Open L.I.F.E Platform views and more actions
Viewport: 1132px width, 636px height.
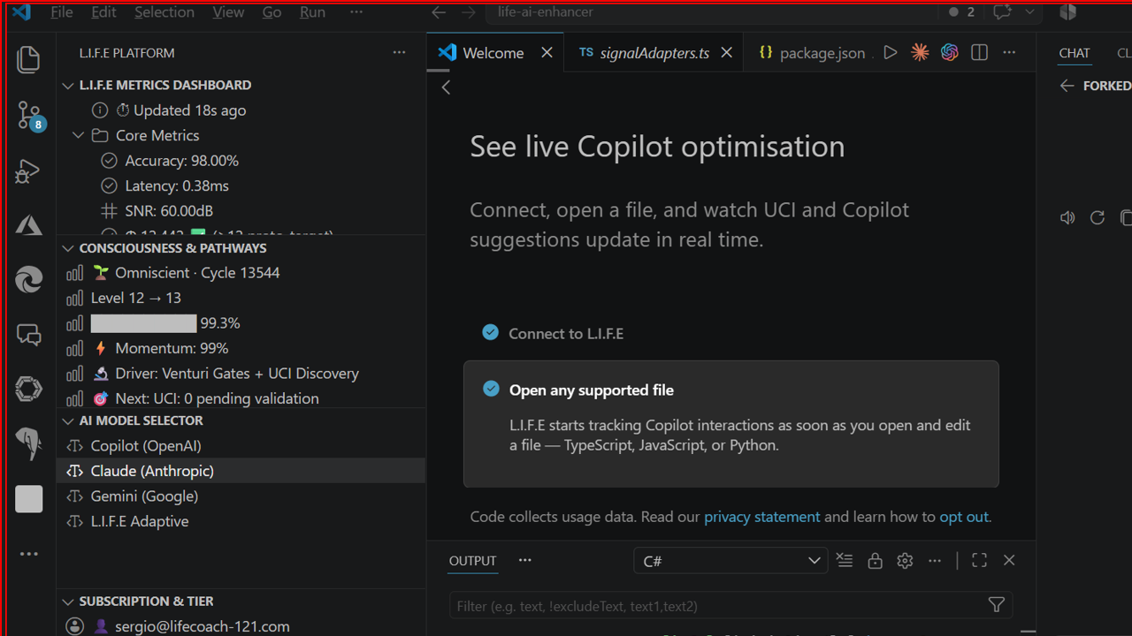399,53
